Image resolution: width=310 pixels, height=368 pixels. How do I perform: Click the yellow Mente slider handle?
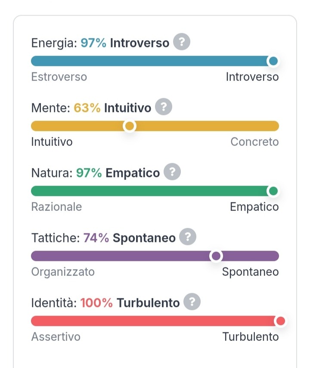(130, 126)
